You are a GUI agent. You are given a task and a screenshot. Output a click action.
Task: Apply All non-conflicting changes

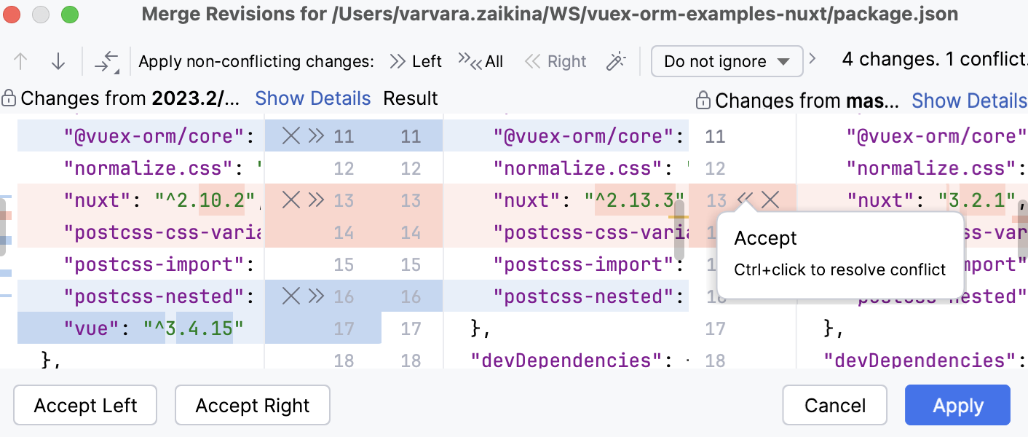pos(481,62)
